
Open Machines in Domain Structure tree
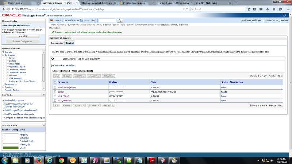coord(13,75)
